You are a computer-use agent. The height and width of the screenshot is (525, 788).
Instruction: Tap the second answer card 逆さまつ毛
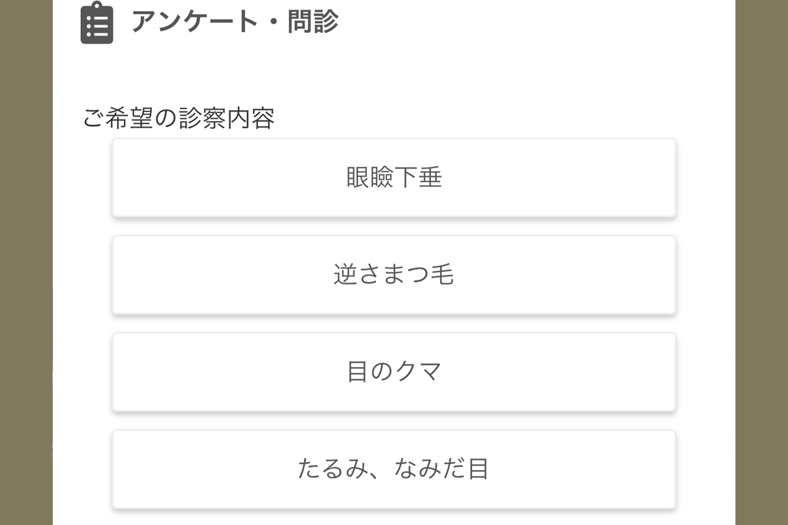[394, 275]
